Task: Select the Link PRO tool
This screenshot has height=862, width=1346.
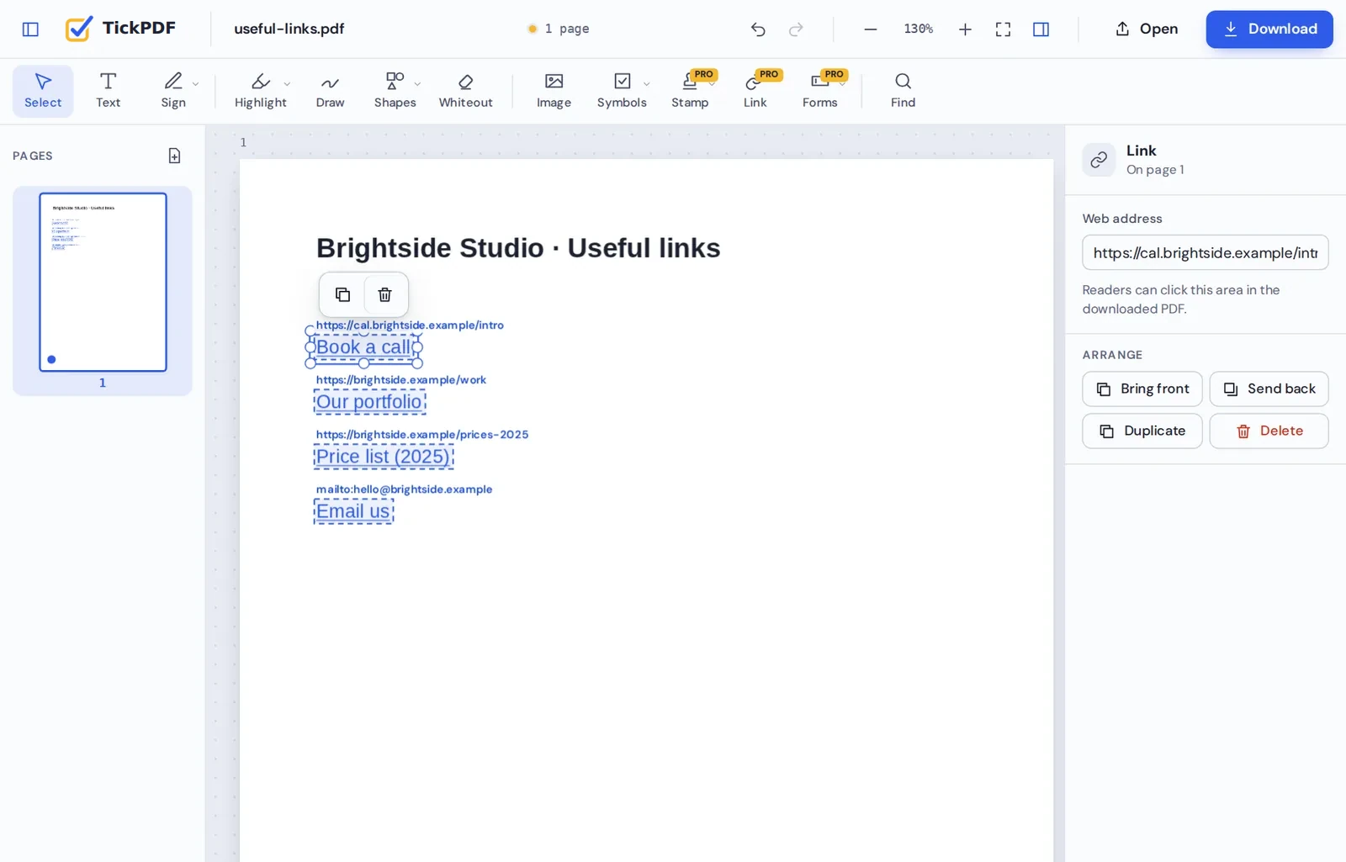Action: tap(755, 91)
